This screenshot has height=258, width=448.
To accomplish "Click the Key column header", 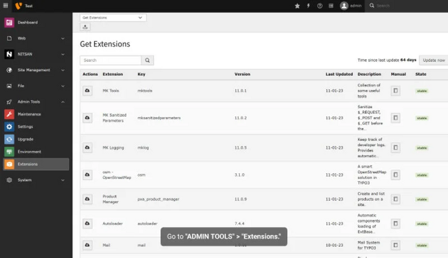I will pos(141,74).
